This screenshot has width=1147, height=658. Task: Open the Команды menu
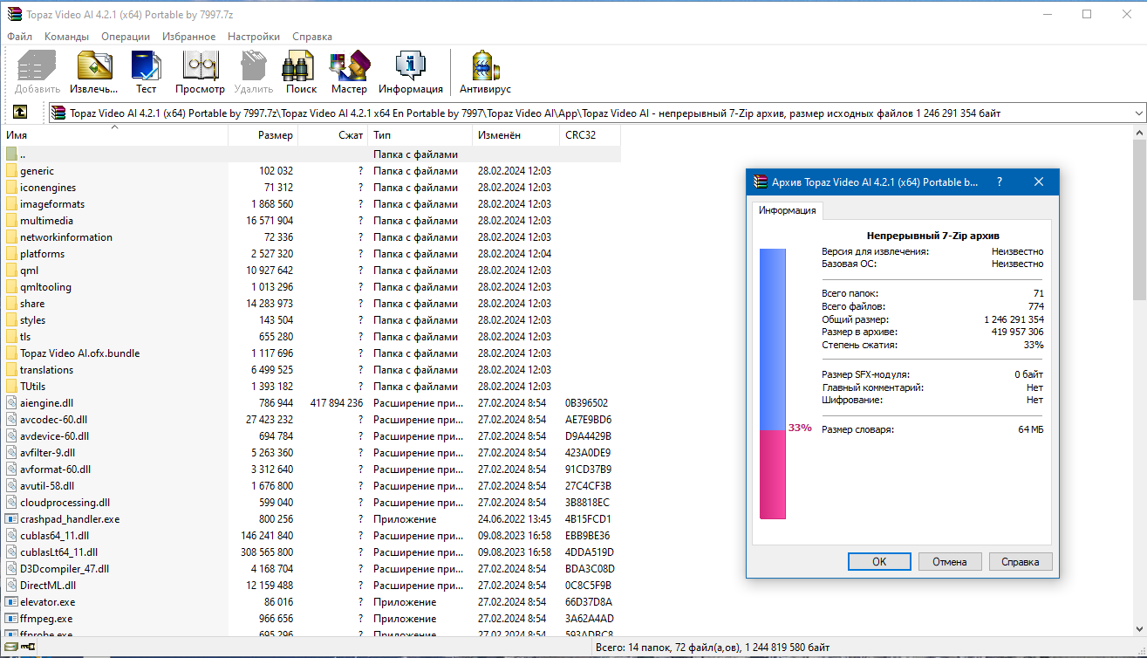(x=66, y=37)
